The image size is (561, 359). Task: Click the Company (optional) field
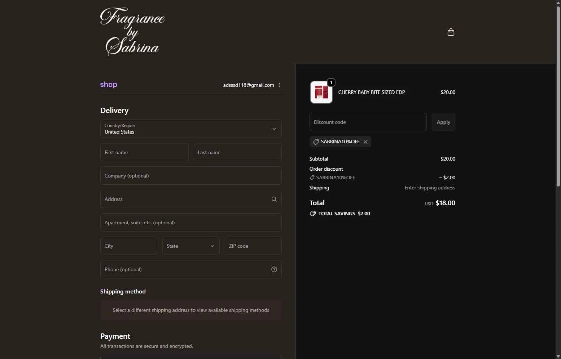coord(191,176)
